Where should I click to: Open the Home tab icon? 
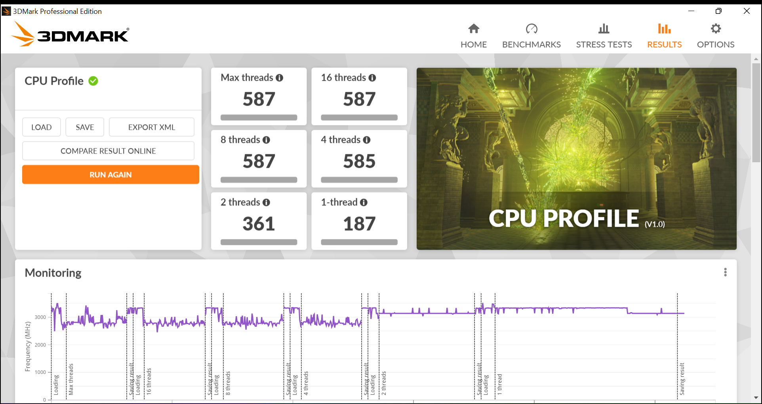[x=474, y=28]
